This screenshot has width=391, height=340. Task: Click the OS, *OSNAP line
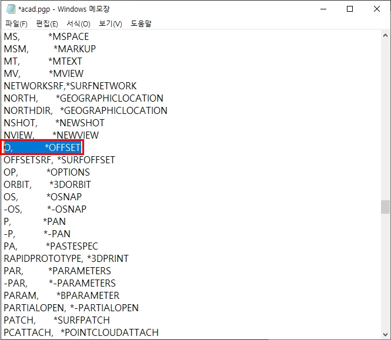tap(43, 197)
